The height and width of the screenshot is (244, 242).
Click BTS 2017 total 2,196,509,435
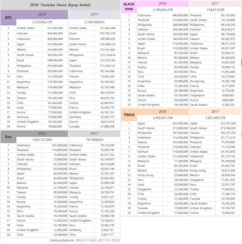(94, 22)
